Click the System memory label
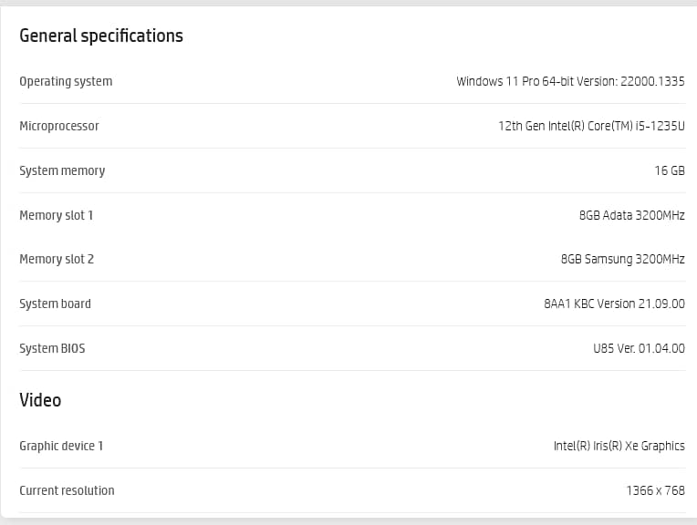 62,170
